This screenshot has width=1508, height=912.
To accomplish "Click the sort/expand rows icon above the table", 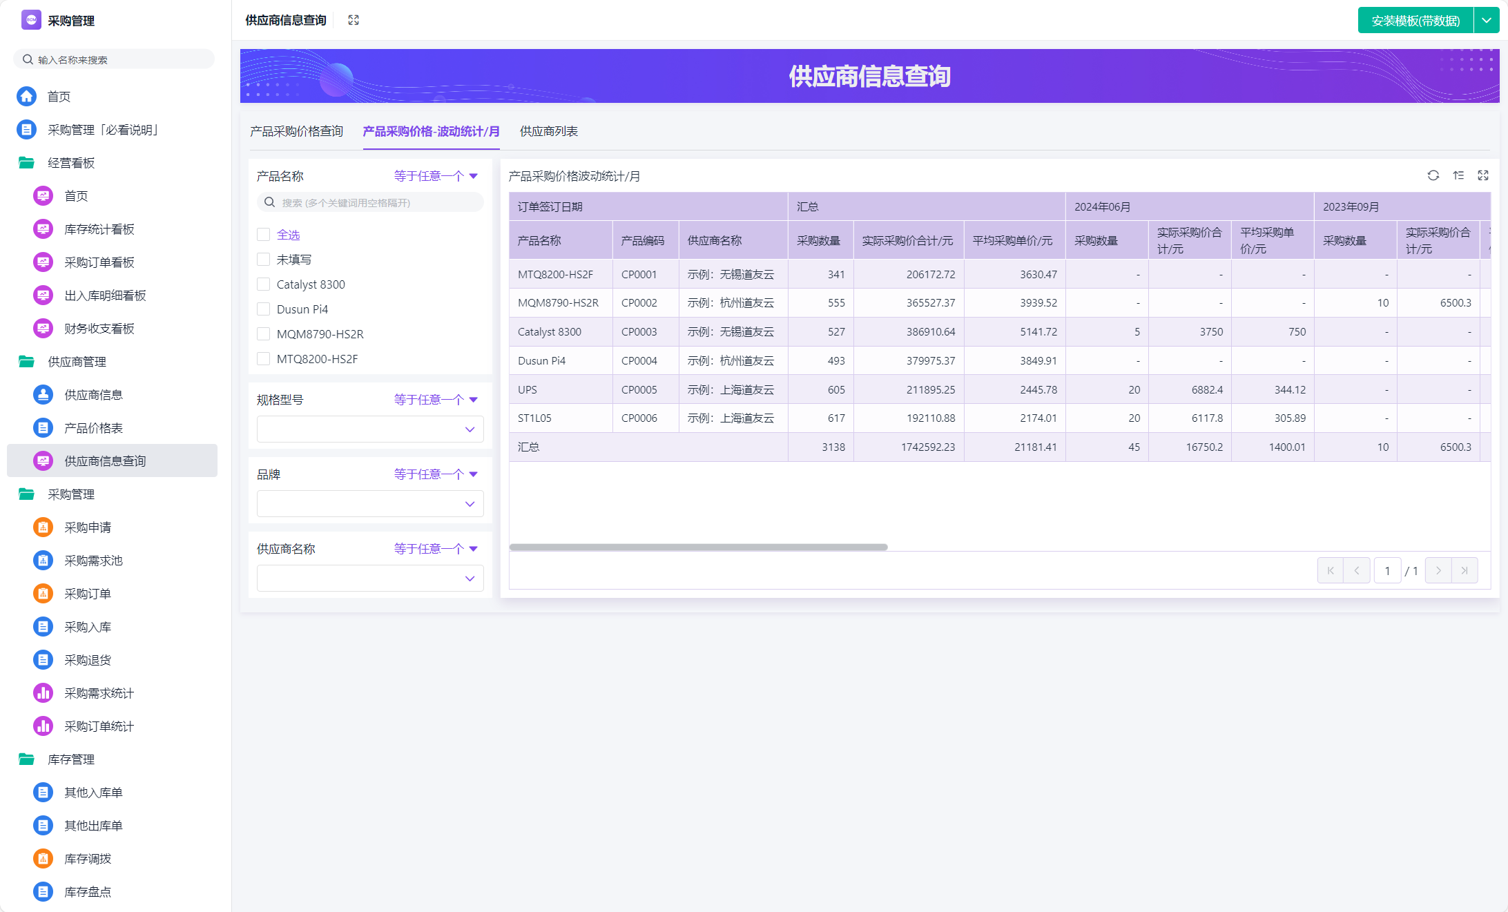I will (x=1458, y=175).
